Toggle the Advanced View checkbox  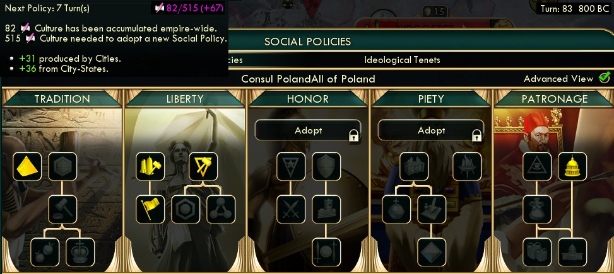click(x=604, y=78)
